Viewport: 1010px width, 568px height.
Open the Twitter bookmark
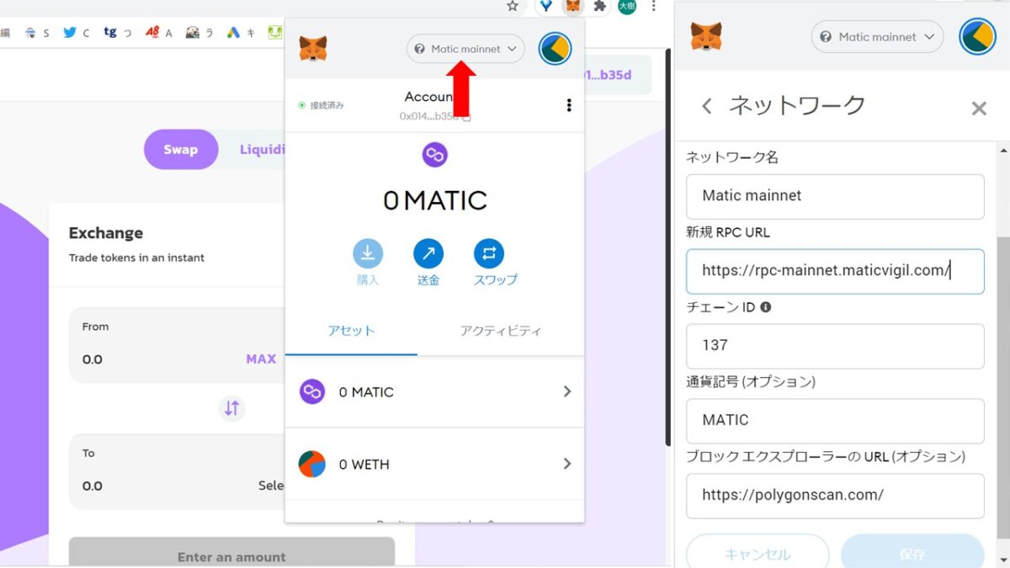pos(76,33)
